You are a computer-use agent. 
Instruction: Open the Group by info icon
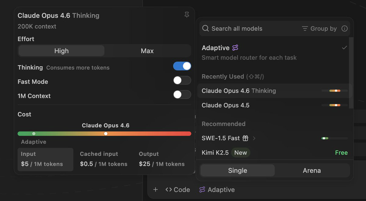(x=345, y=29)
